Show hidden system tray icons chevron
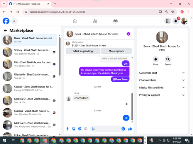 (159, 140)
